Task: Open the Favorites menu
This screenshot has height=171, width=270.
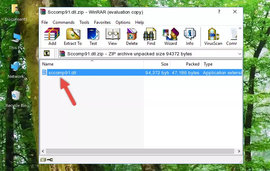Action: pyautogui.click(x=102, y=22)
